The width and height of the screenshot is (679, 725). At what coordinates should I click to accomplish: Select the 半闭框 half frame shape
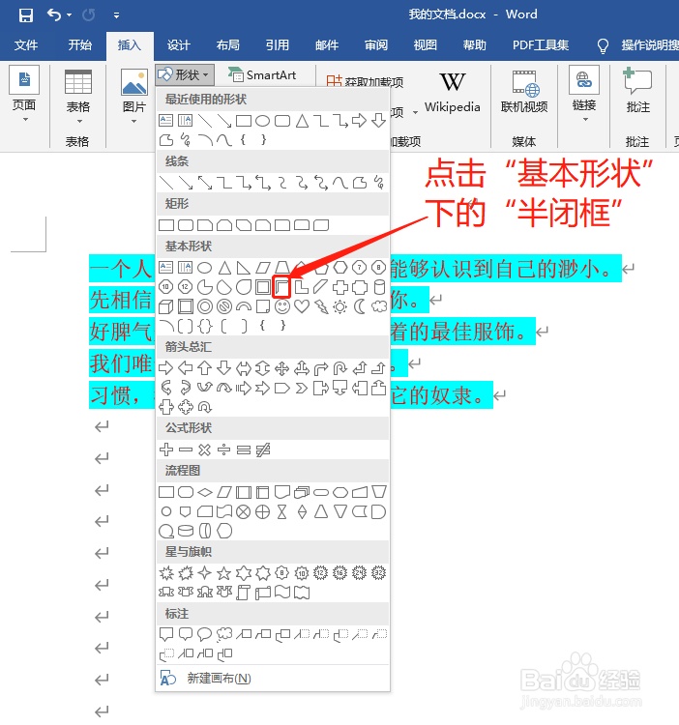281,287
